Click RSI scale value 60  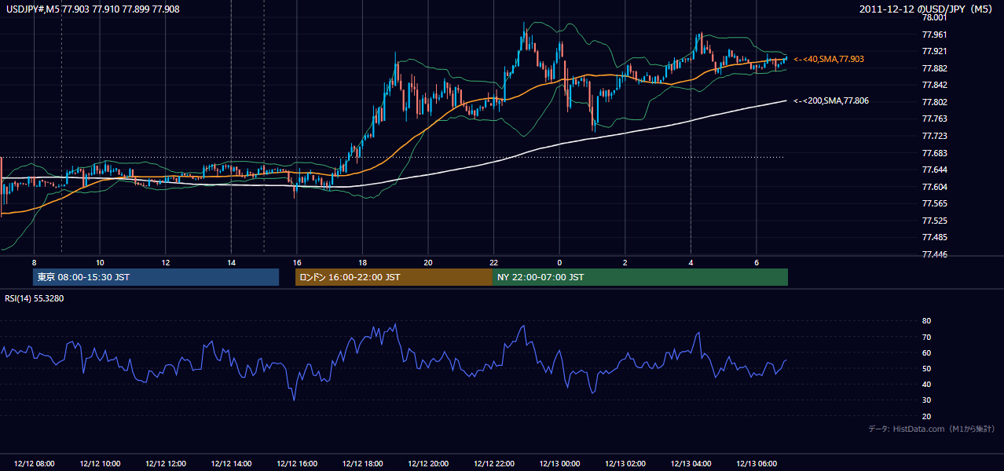point(926,352)
